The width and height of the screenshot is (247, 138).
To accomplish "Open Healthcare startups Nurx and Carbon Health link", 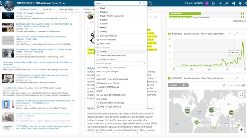I will (38, 63).
